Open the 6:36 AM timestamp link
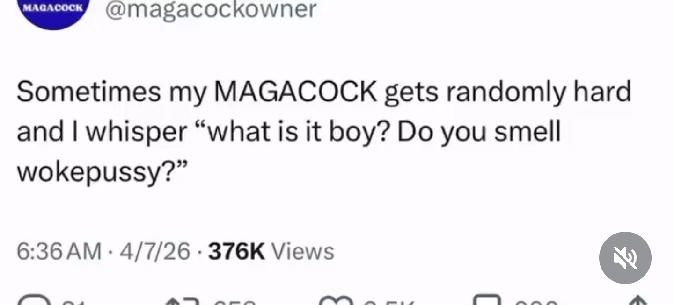The height and width of the screenshot is (305, 674). [59, 252]
